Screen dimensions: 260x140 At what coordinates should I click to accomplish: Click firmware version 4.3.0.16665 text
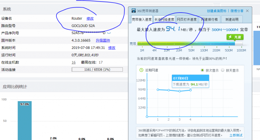click(81, 40)
